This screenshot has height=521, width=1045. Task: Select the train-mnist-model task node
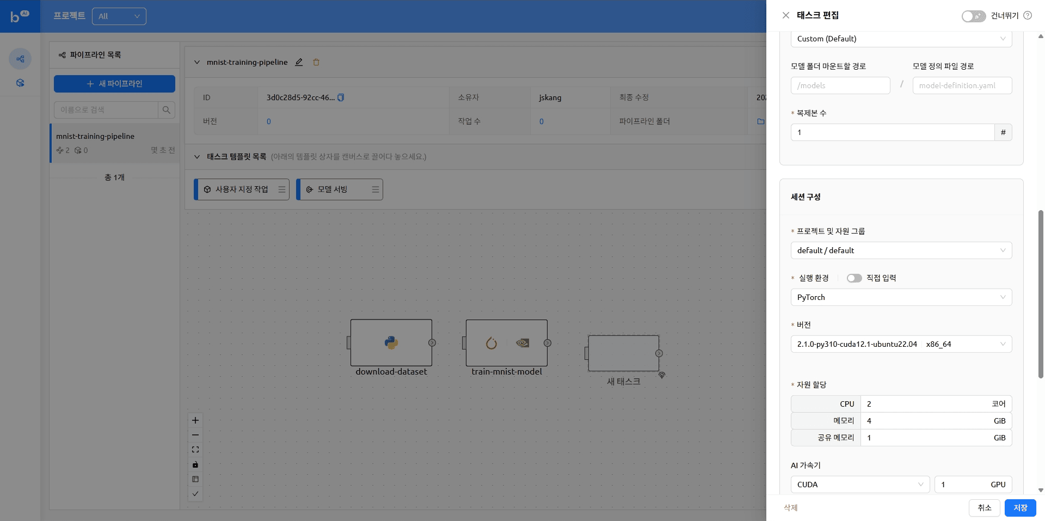point(507,343)
